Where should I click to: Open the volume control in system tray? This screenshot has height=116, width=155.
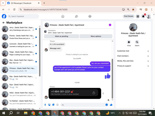point(131,113)
